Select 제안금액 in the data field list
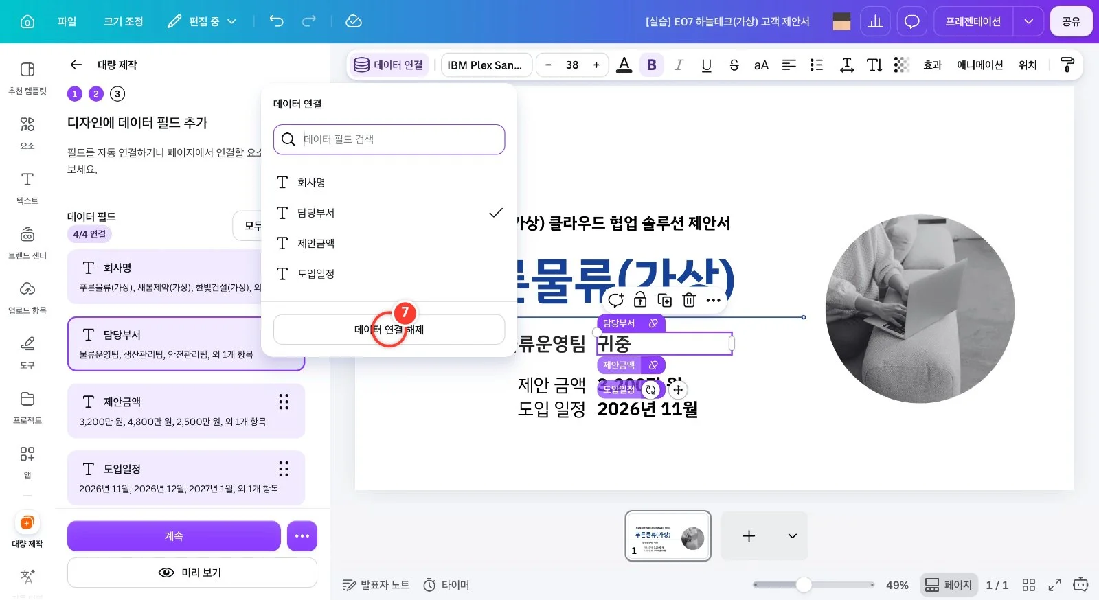Viewport: 1099px width, 600px height. click(x=389, y=243)
